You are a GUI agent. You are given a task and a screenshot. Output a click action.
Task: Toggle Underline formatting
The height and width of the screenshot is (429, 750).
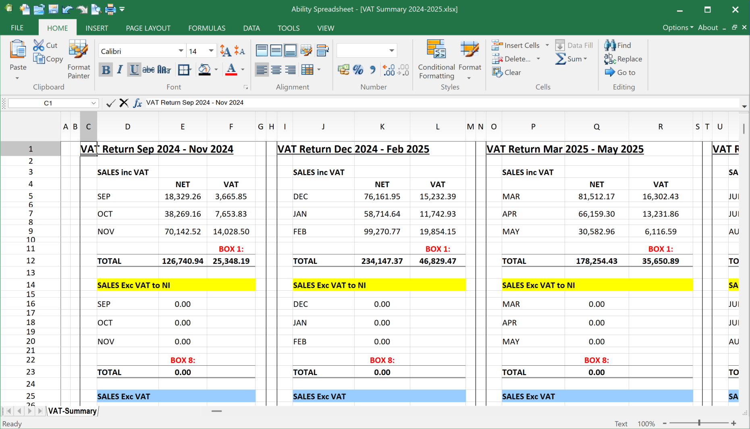134,70
